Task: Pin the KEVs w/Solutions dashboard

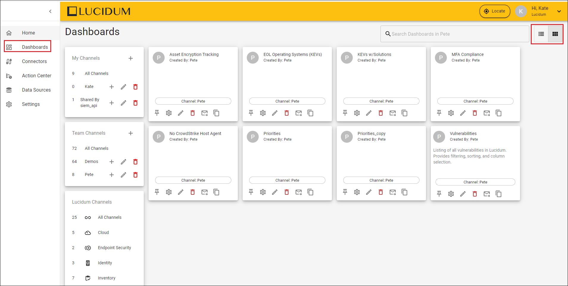Action: [x=345, y=113]
